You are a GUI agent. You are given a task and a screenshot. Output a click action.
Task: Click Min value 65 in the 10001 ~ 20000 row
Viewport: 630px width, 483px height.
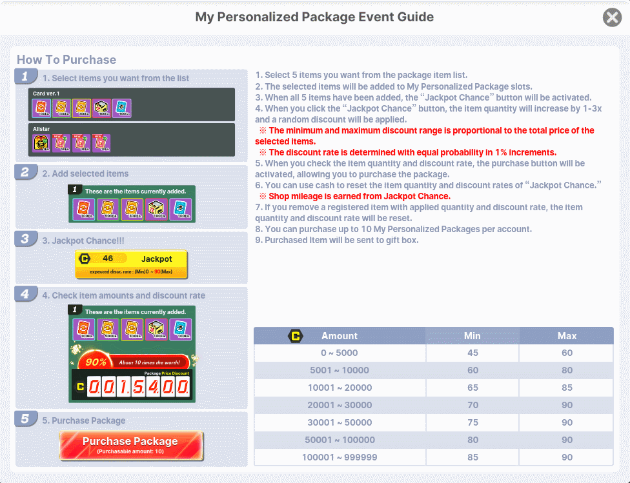coord(472,388)
